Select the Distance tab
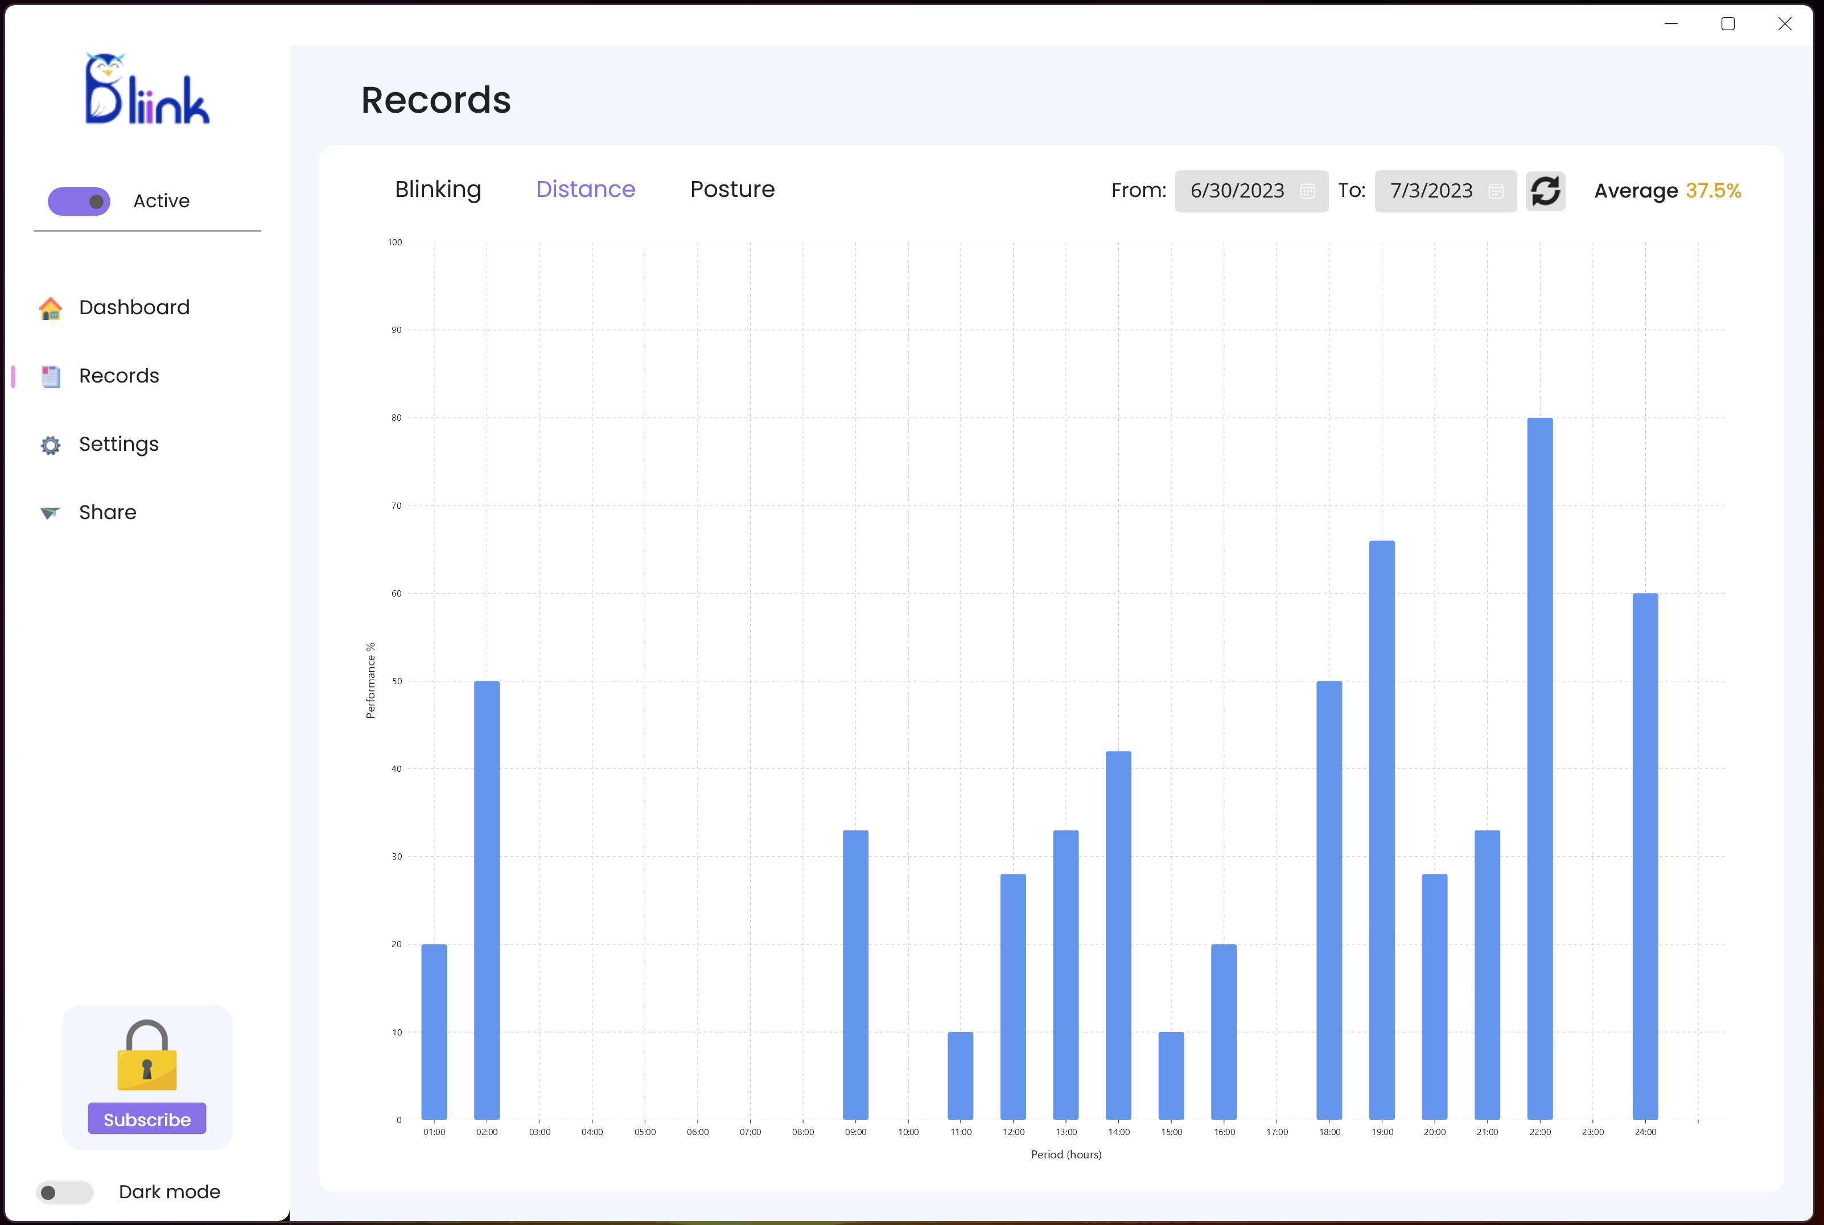The height and width of the screenshot is (1225, 1824). tap(585, 190)
